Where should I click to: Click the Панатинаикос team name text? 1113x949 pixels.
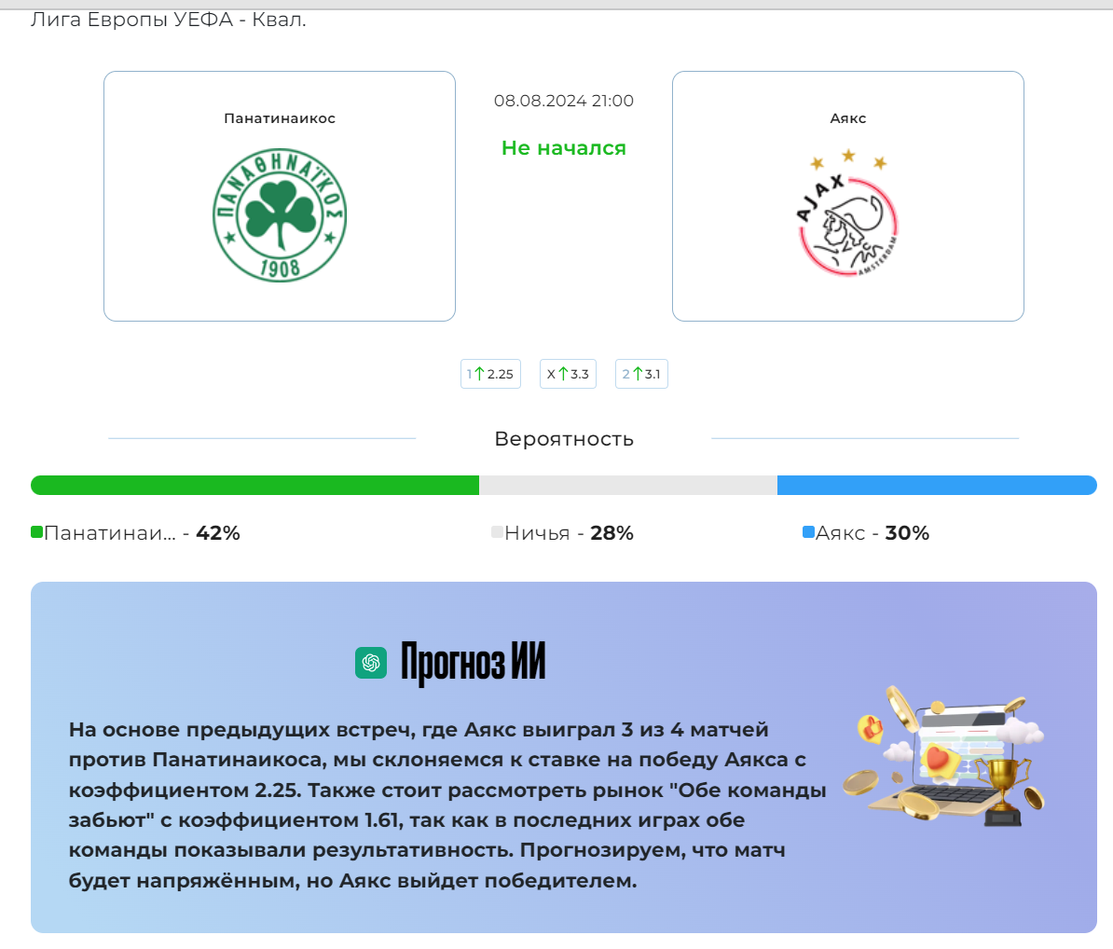pyautogui.click(x=280, y=118)
